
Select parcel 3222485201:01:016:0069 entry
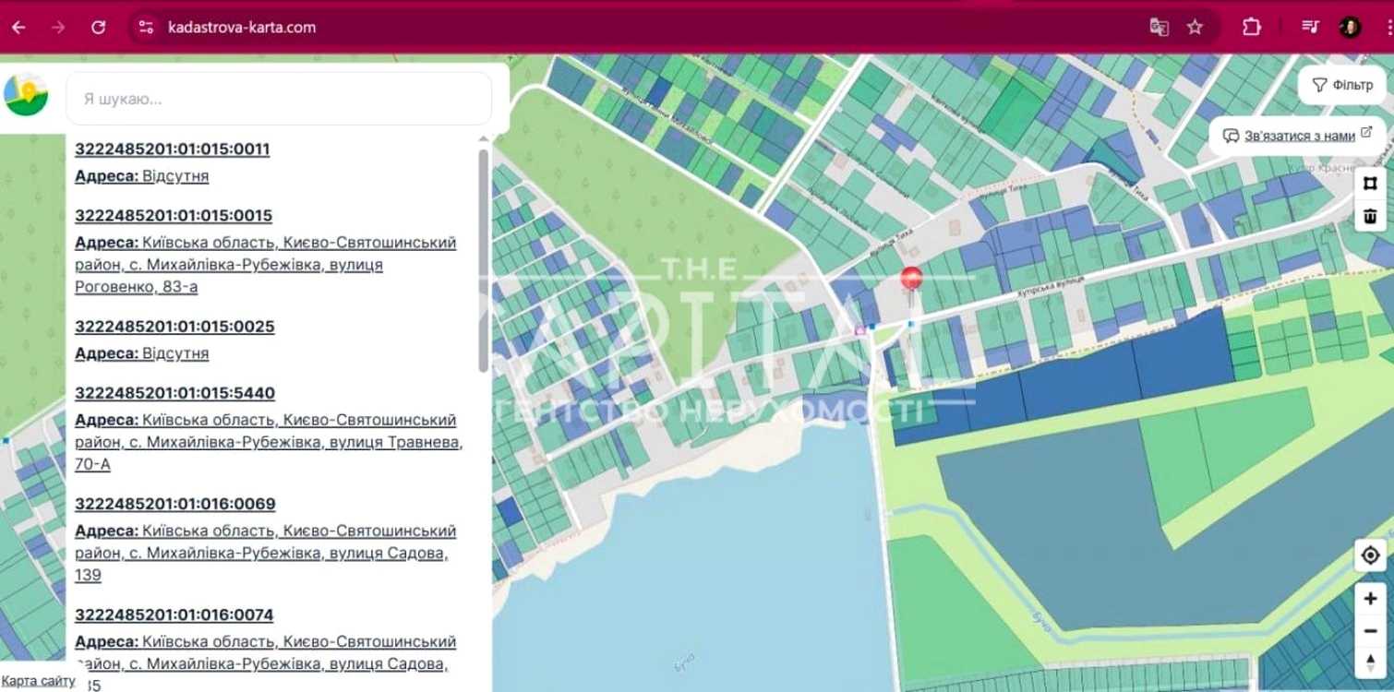click(x=175, y=504)
